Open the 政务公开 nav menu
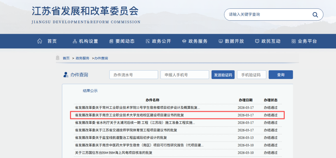This screenshot has width=336, height=158. pyautogui.click(x=161, y=41)
